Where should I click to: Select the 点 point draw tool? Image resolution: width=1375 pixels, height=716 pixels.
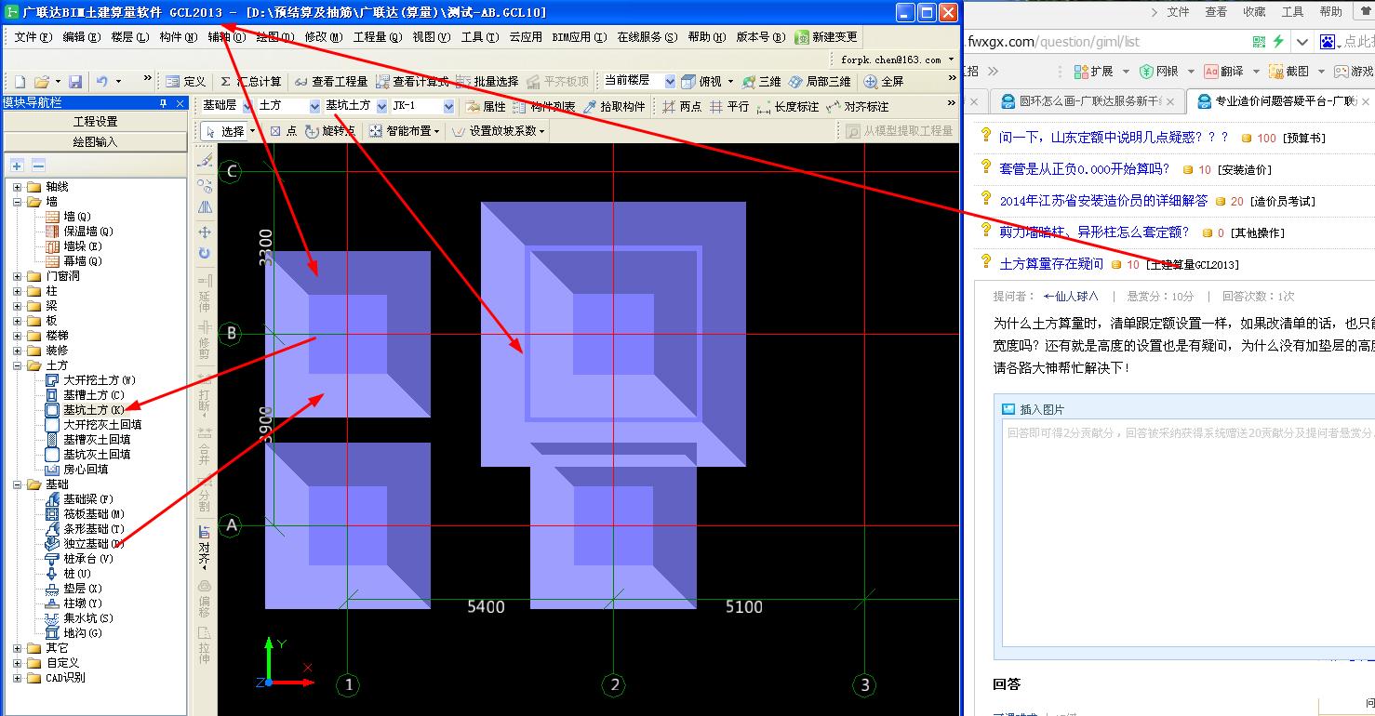(283, 131)
